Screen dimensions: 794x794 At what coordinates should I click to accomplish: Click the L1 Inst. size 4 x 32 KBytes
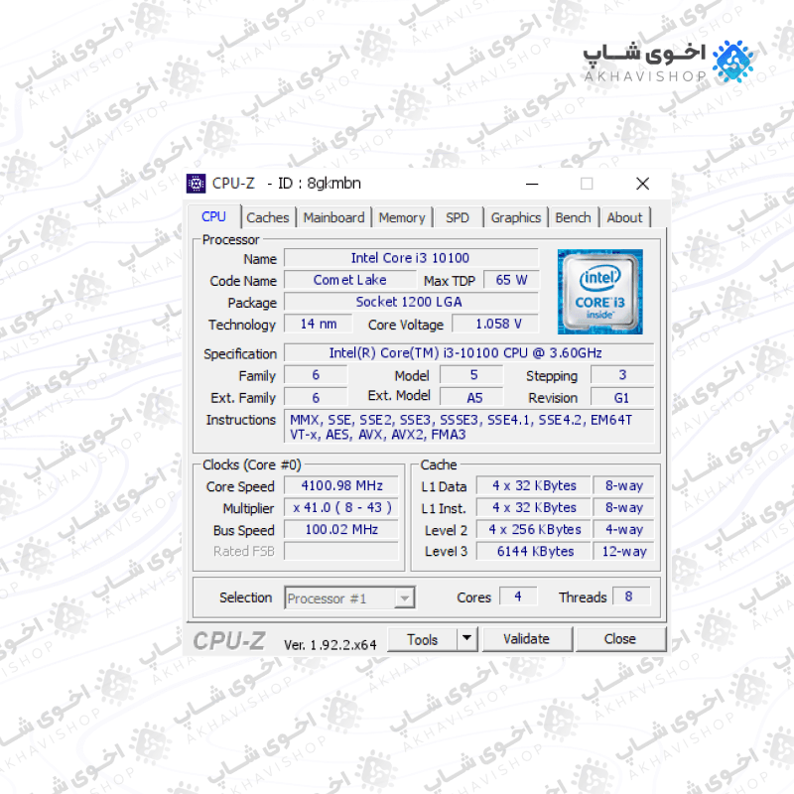click(534, 507)
